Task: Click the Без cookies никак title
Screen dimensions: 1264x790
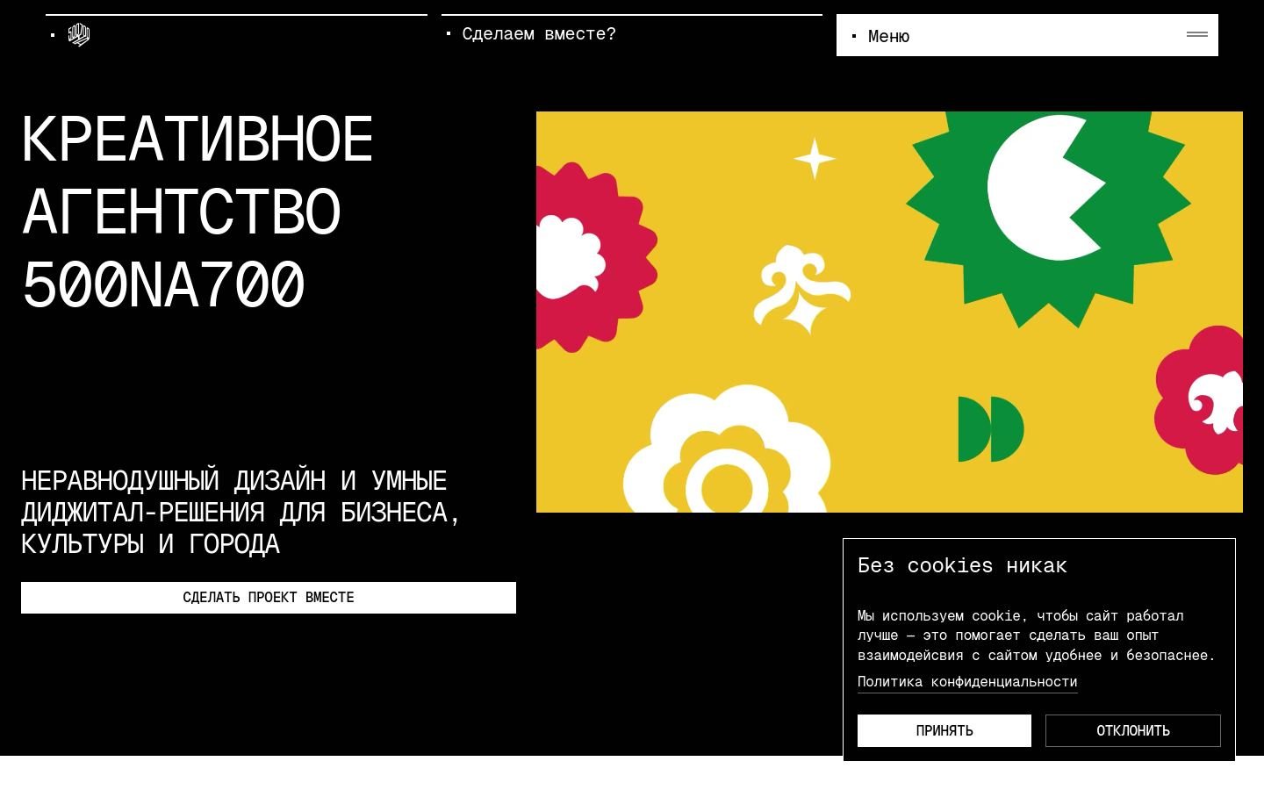Action: [x=962, y=566]
